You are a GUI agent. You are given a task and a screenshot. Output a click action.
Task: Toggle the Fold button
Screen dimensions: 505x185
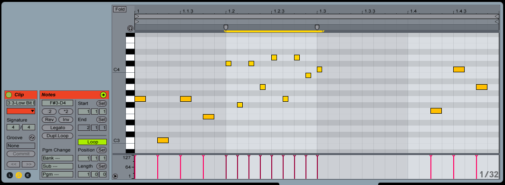(x=120, y=9)
